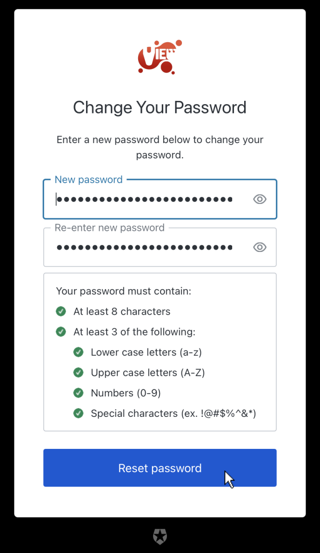Click the Upper case letters checkmark icon
Image resolution: width=320 pixels, height=553 pixels.
tap(79, 373)
